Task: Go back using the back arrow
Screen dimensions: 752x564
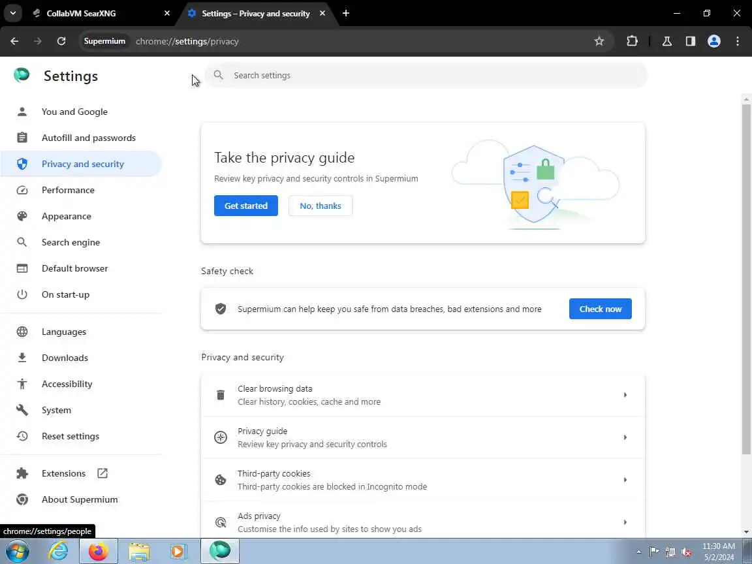Action: pos(14,41)
